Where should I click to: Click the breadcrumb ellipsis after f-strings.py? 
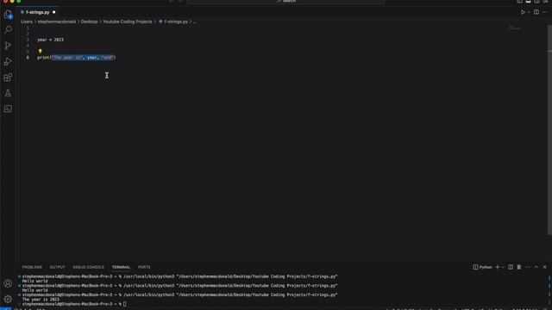(195, 22)
